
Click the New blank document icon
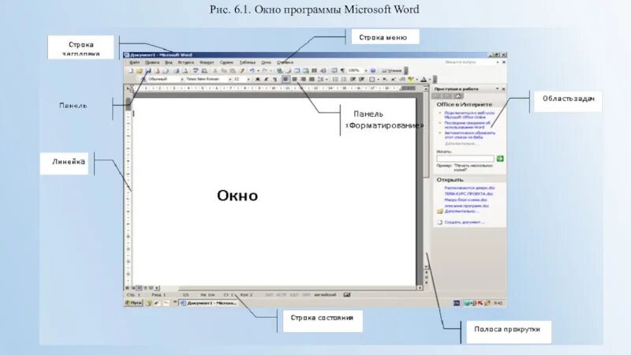[x=130, y=71]
